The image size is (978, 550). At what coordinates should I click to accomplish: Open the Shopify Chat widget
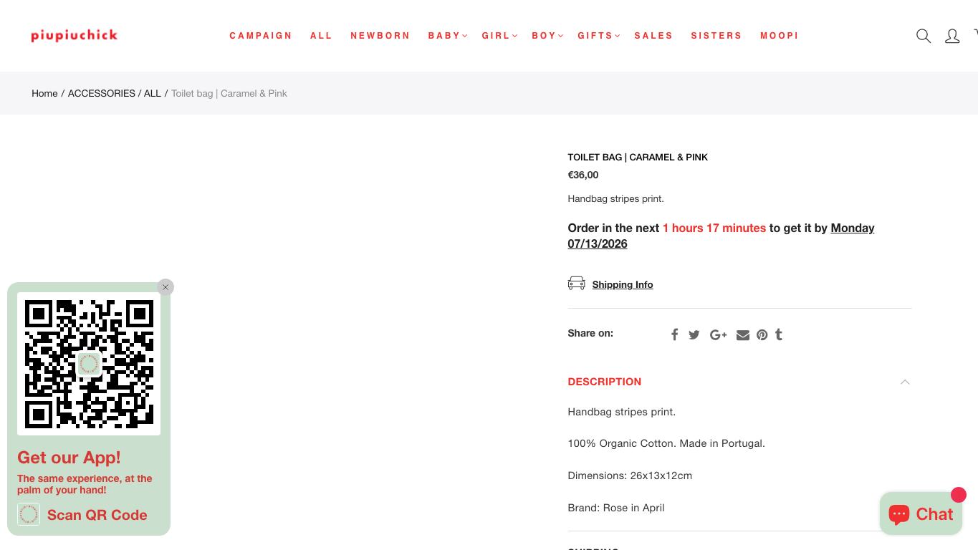(921, 513)
